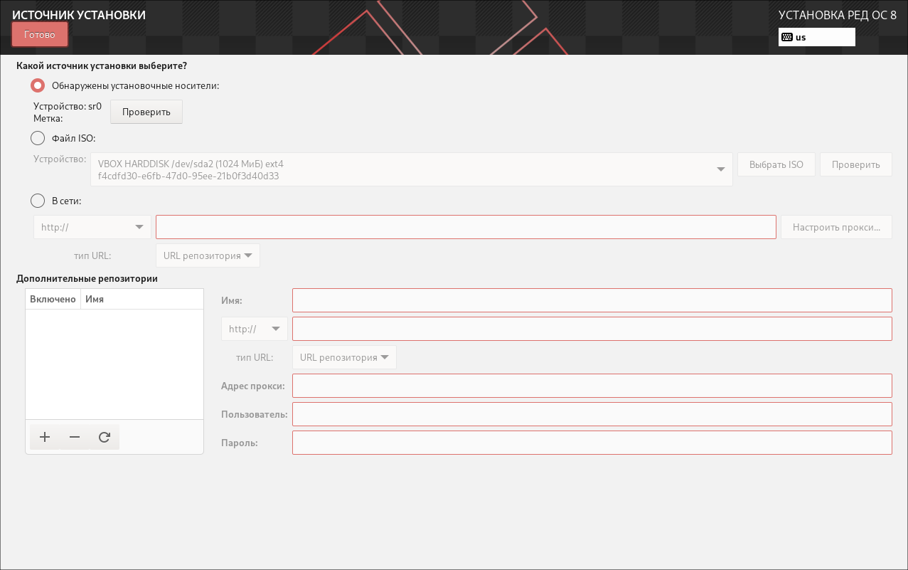Choose the network source radio button
The width and height of the screenshot is (908, 570).
pos(38,201)
